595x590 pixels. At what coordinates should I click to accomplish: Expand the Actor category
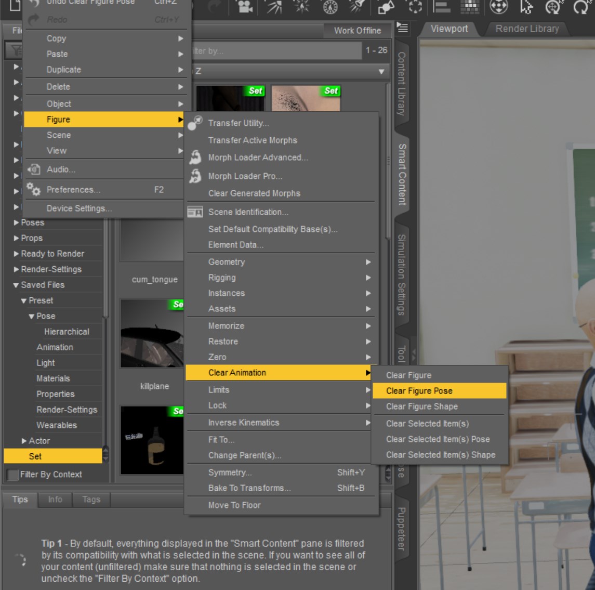pyautogui.click(x=24, y=441)
